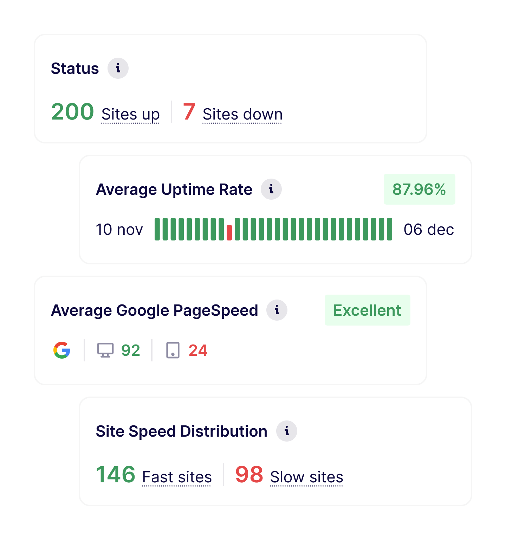Open the Sites up list
Viewport: 506px width, 540px height.
point(130,114)
